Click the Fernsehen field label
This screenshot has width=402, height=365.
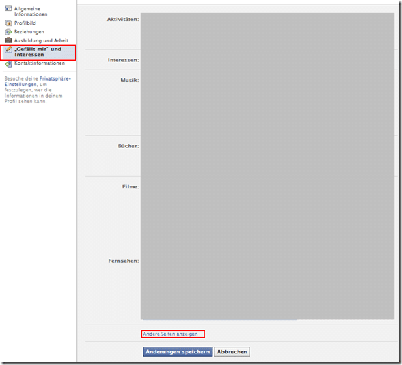coord(124,261)
